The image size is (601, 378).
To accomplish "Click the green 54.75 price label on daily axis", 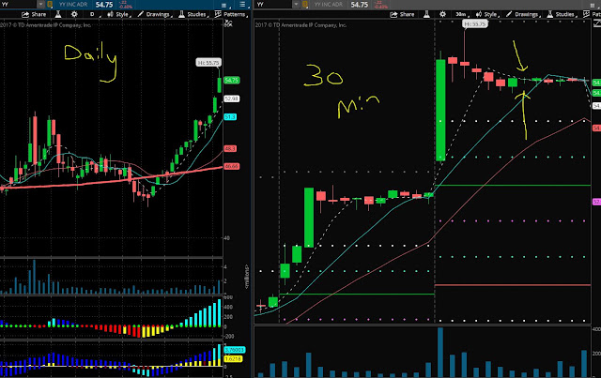I will pyautogui.click(x=232, y=80).
